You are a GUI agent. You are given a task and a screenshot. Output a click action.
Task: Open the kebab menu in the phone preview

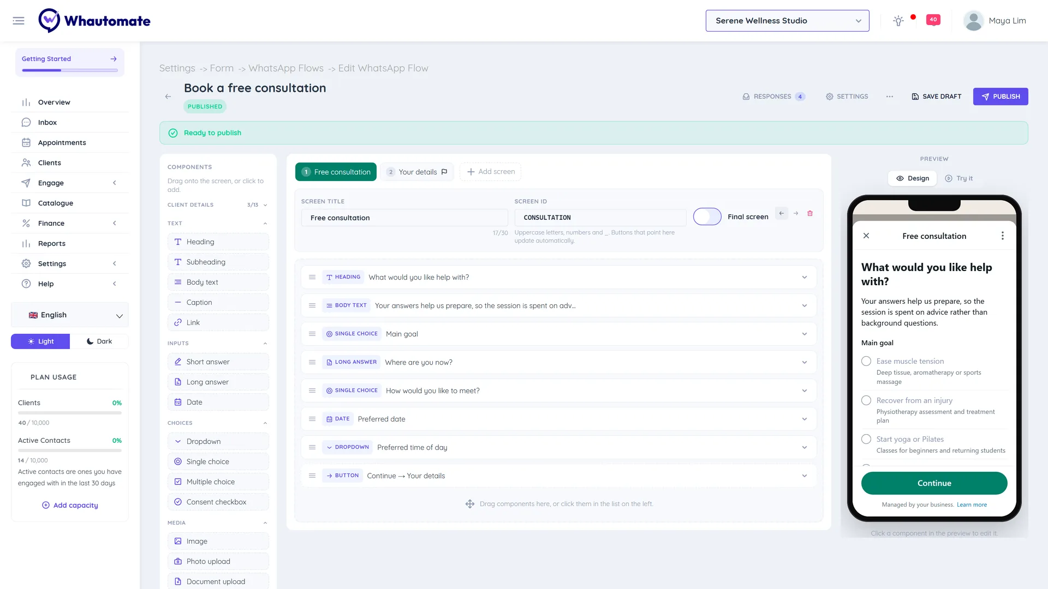pyautogui.click(x=1002, y=236)
